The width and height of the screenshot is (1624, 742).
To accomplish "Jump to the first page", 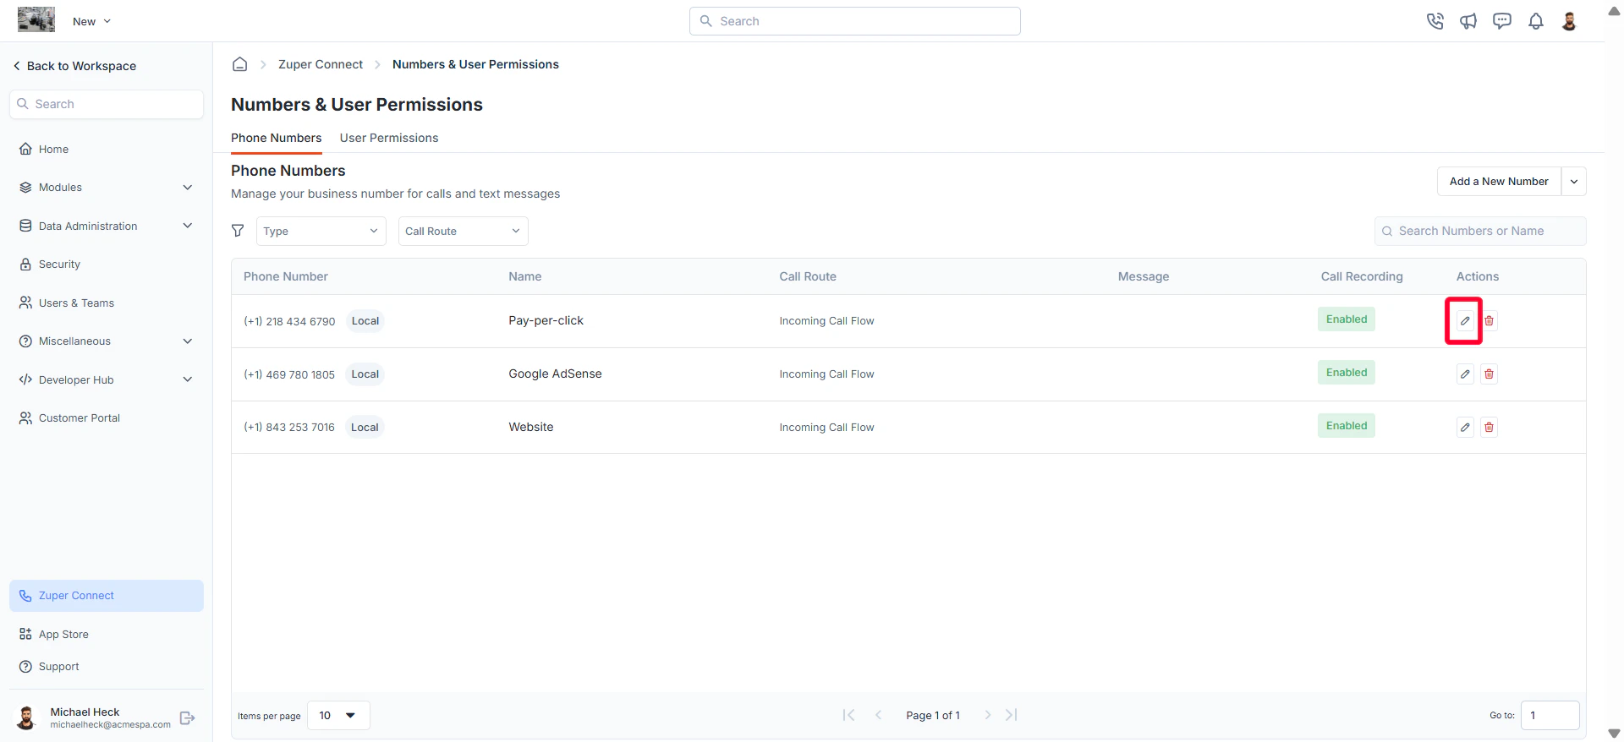I will coord(848,715).
